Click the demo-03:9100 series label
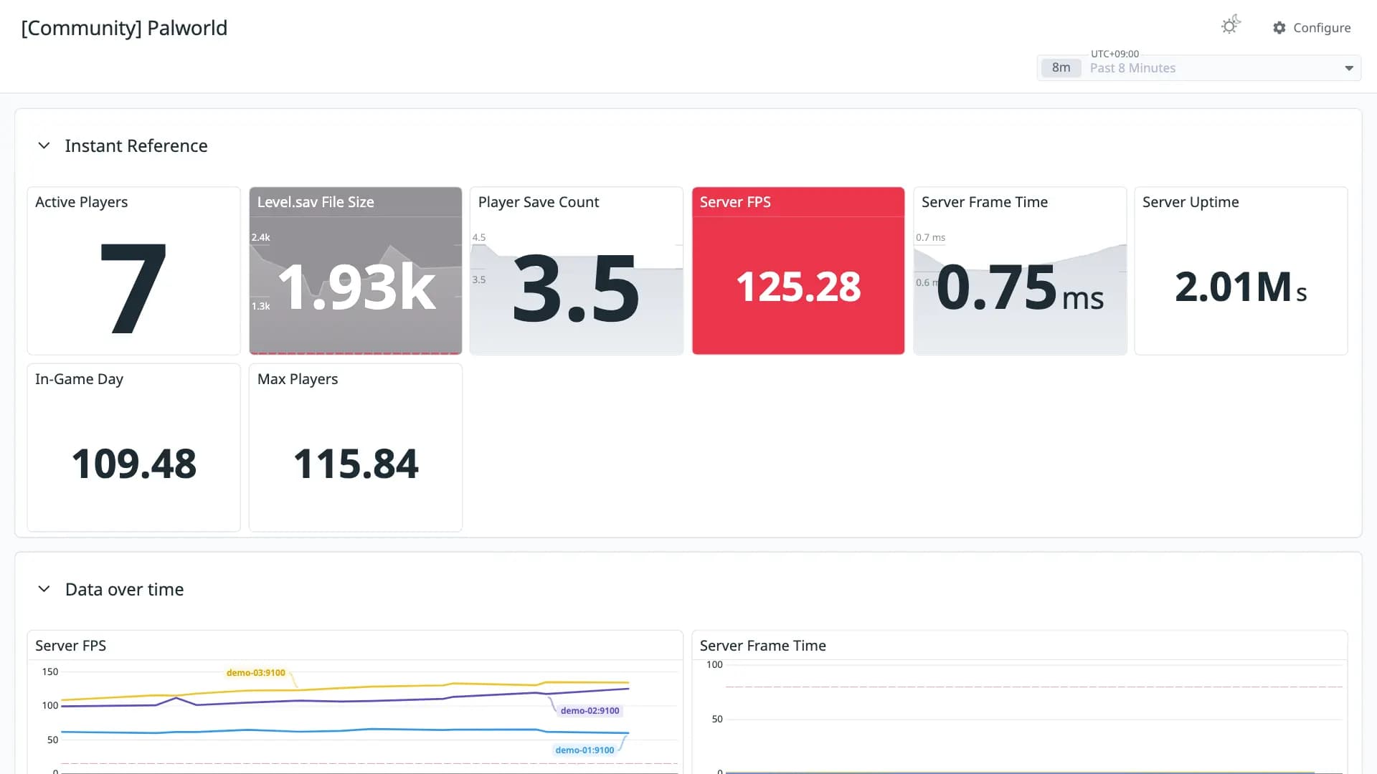 pyautogui.click(x=256, y=673)
